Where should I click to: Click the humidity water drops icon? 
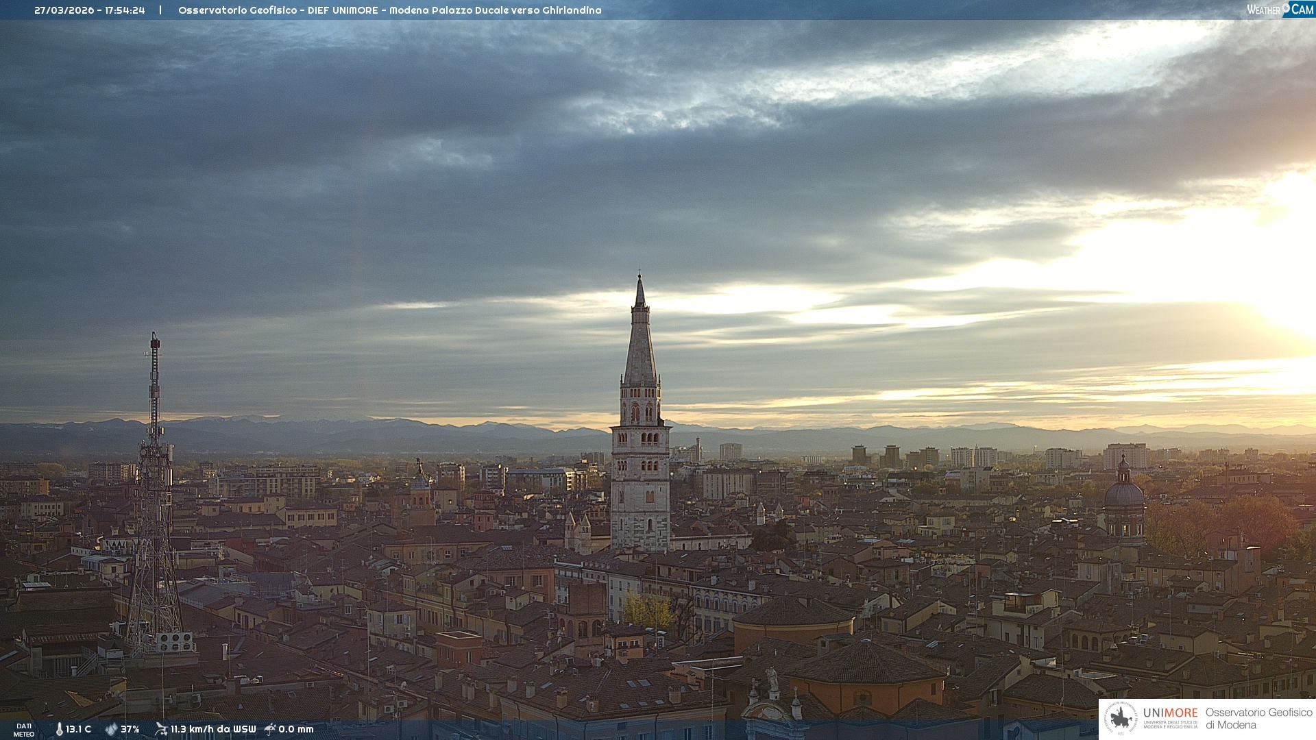(111, 730)
